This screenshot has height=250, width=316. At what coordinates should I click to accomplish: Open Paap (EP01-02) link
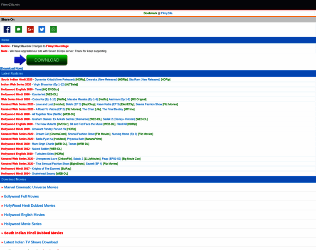(x=111, y=159)
